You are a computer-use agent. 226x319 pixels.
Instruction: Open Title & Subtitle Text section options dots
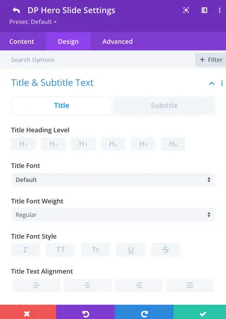pos(222,83)
